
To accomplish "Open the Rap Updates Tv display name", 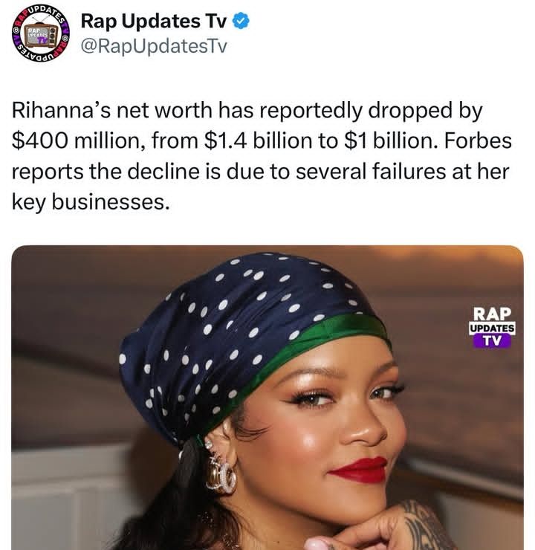I will tap(153, 22).
